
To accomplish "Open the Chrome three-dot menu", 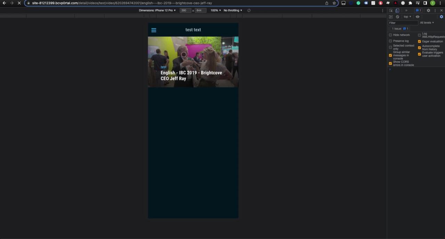I will pos(440,3).
